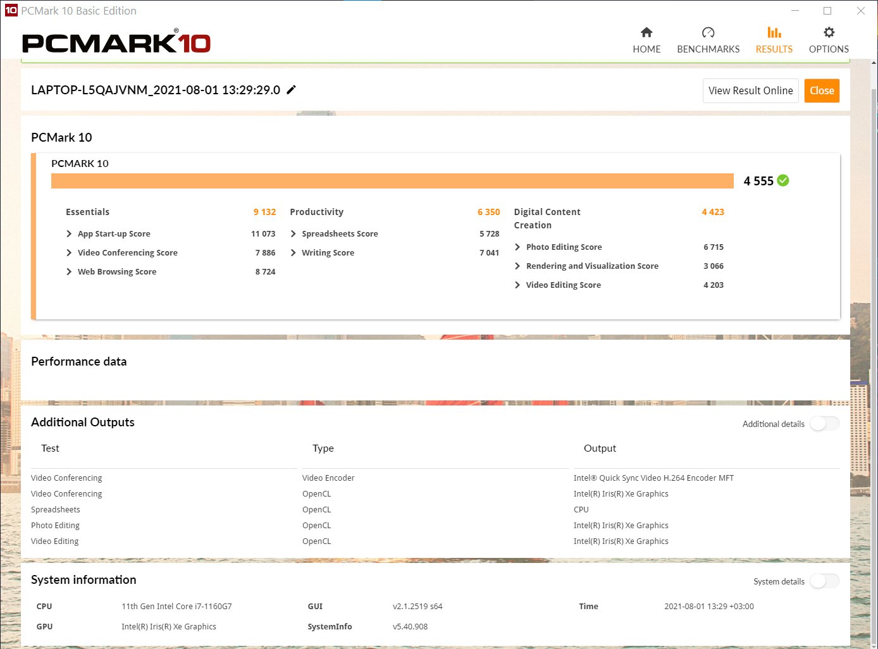
Task: Click the SystemInfo version v5.40.908
Action: coord(410,627)
